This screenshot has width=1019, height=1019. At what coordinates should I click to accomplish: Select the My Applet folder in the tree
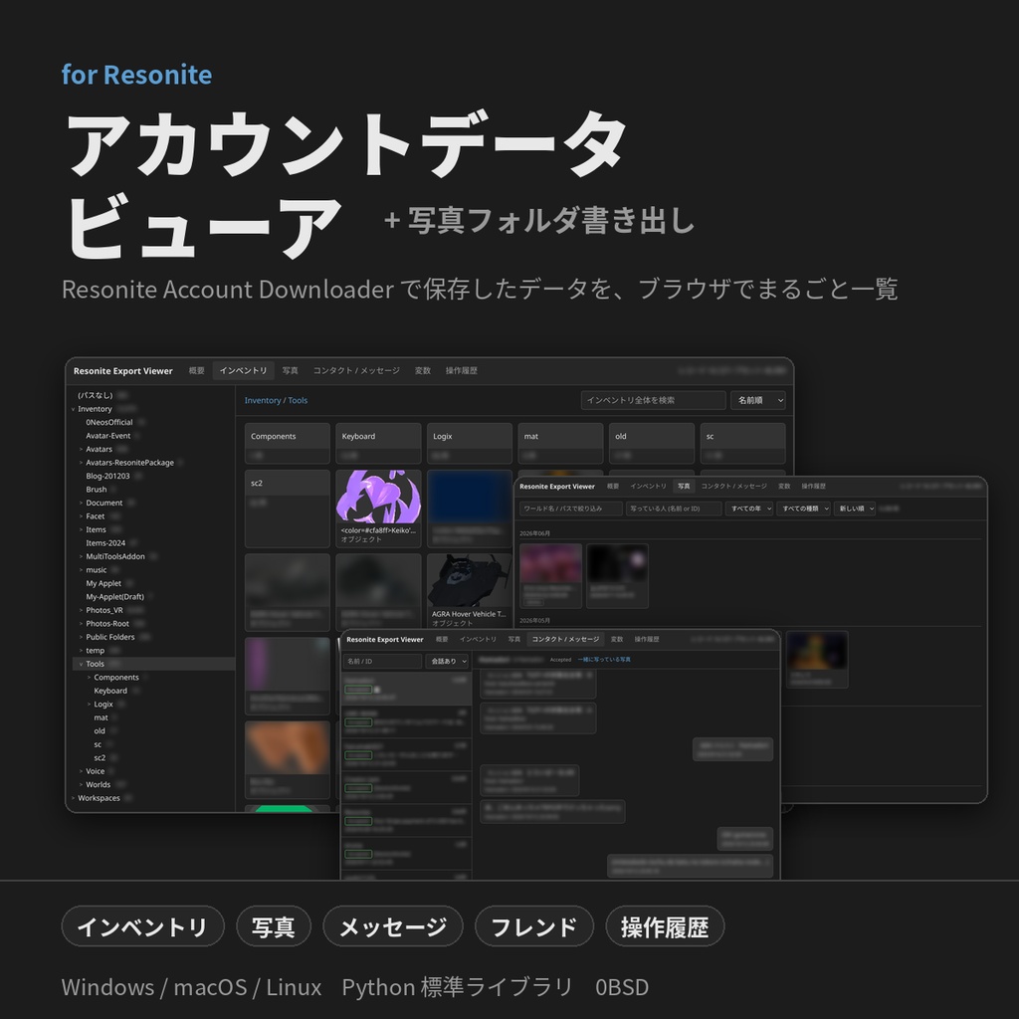103,583
